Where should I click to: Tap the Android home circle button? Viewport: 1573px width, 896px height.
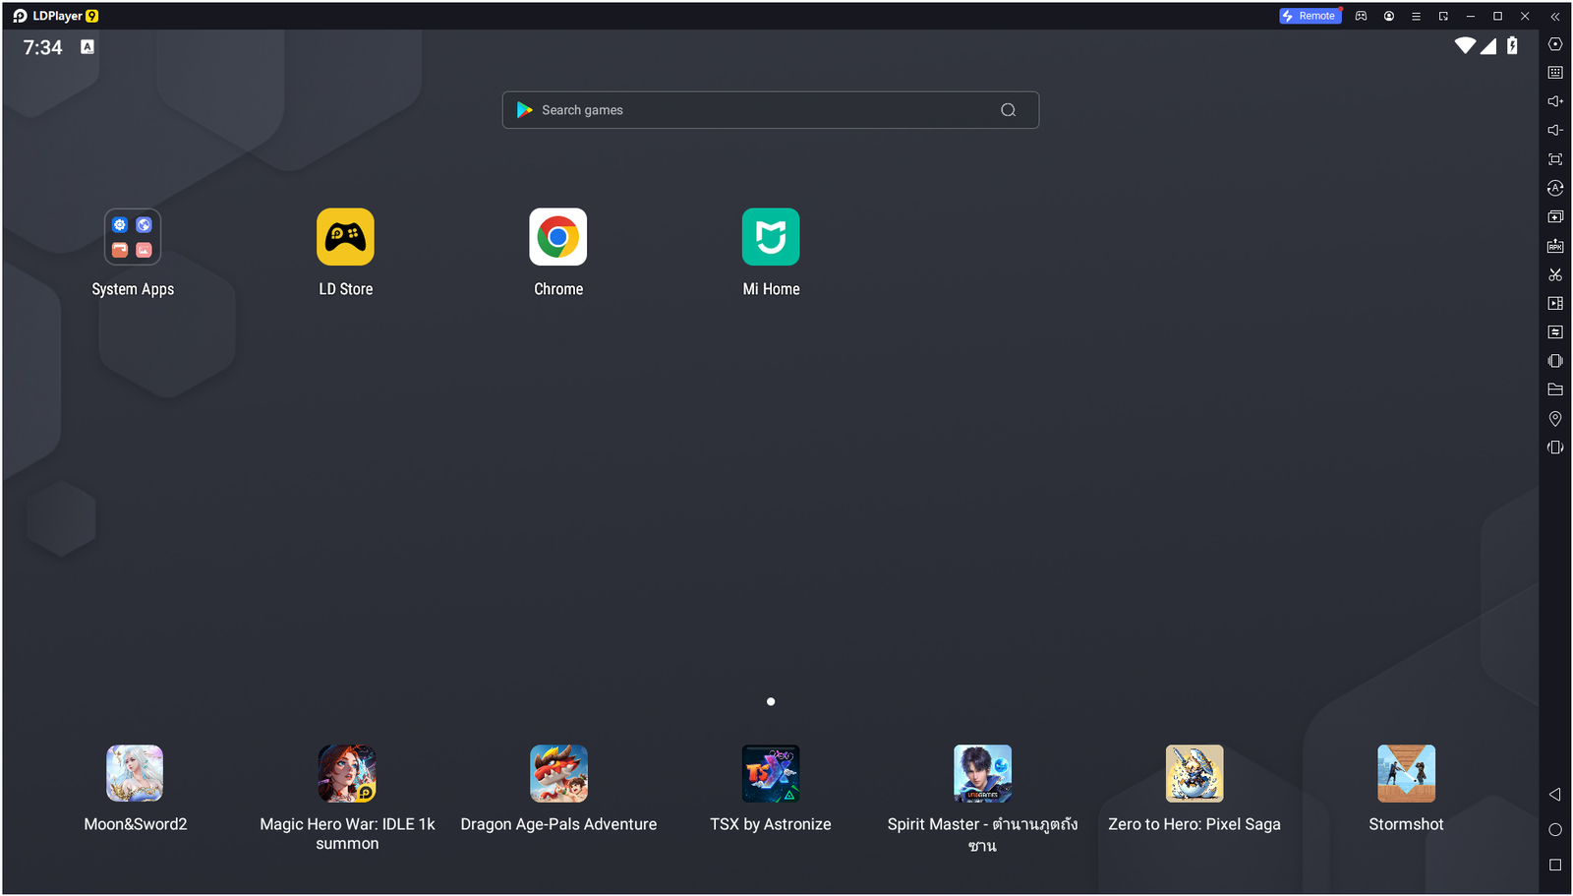(x=1555, y=829)
